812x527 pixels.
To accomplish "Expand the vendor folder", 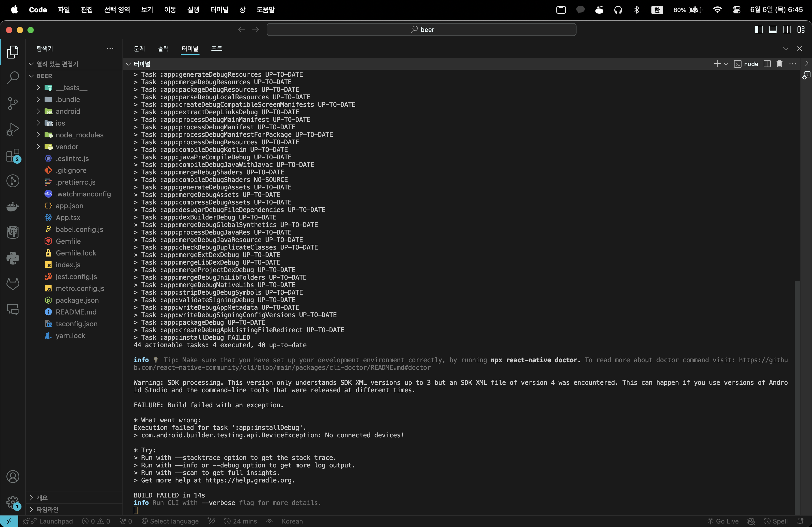I will pos(38,147).
